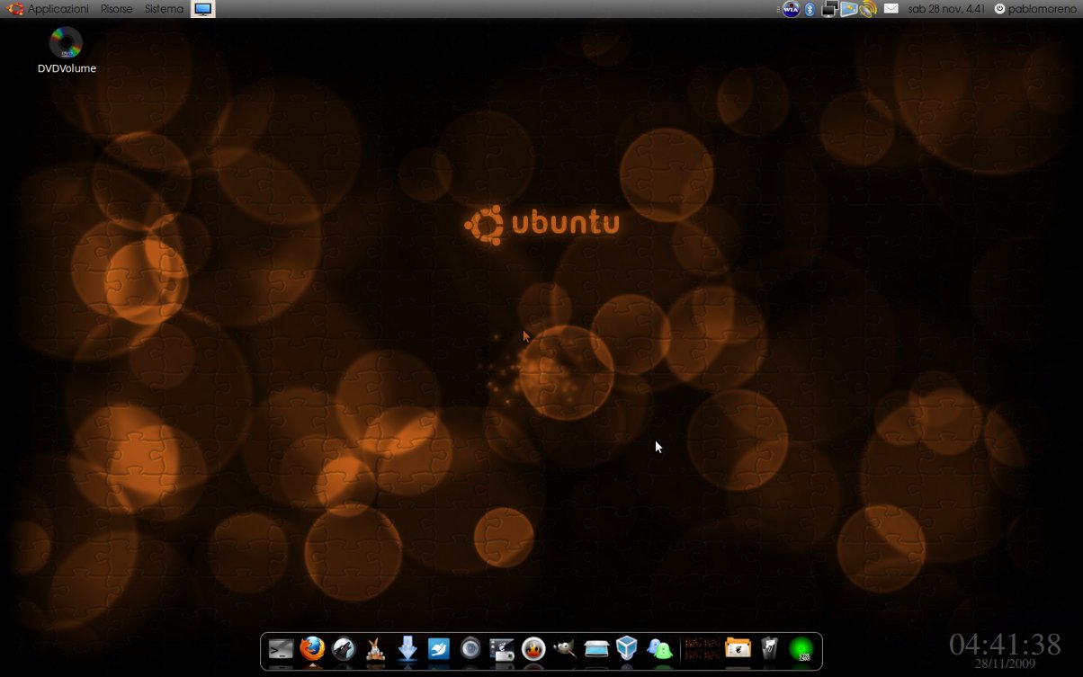Click the green 2% monitor orb in dock
The height and width of the screenshot is (677, 1083).
pyautogui.click(x=801, y=649)
